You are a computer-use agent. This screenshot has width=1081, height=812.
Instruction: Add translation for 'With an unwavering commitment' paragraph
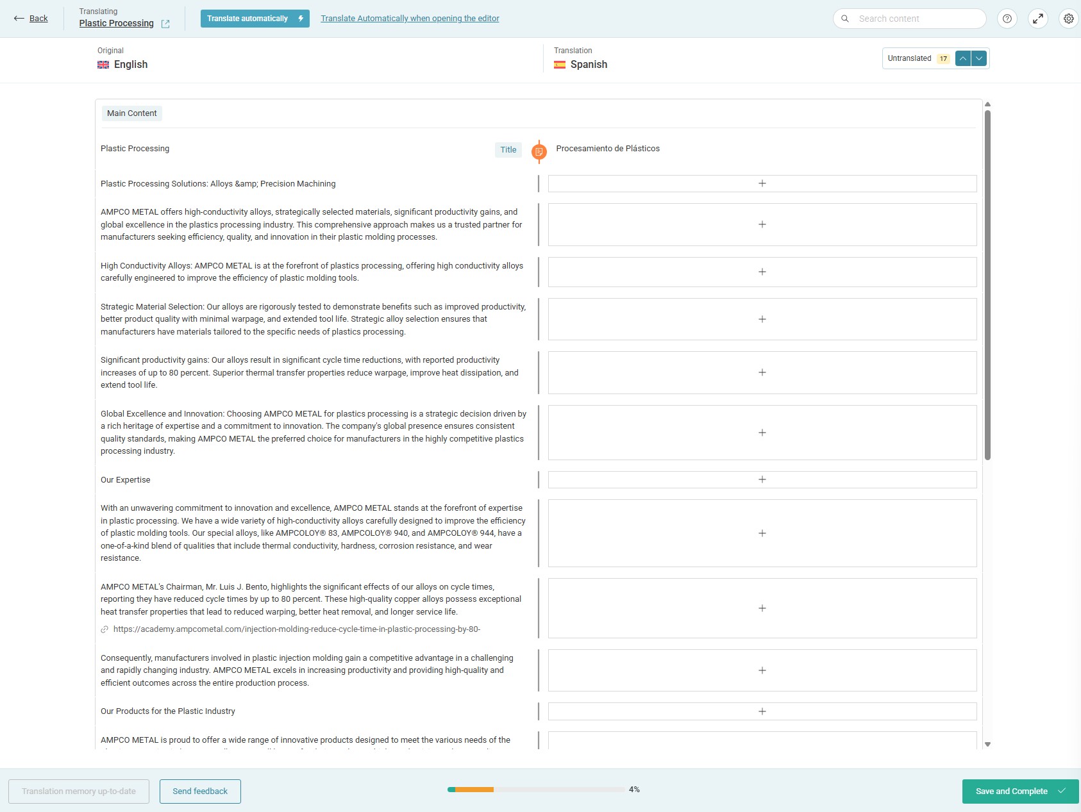(x=762, y=533)
